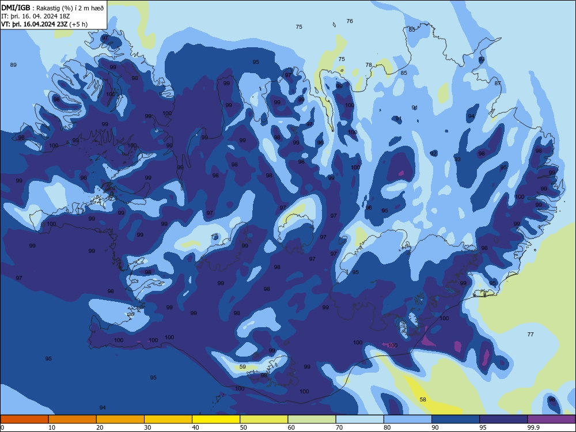Click the humidity value 89 on the map
The width and height of the screenshot is (576, 432).
tap(13, 65)
